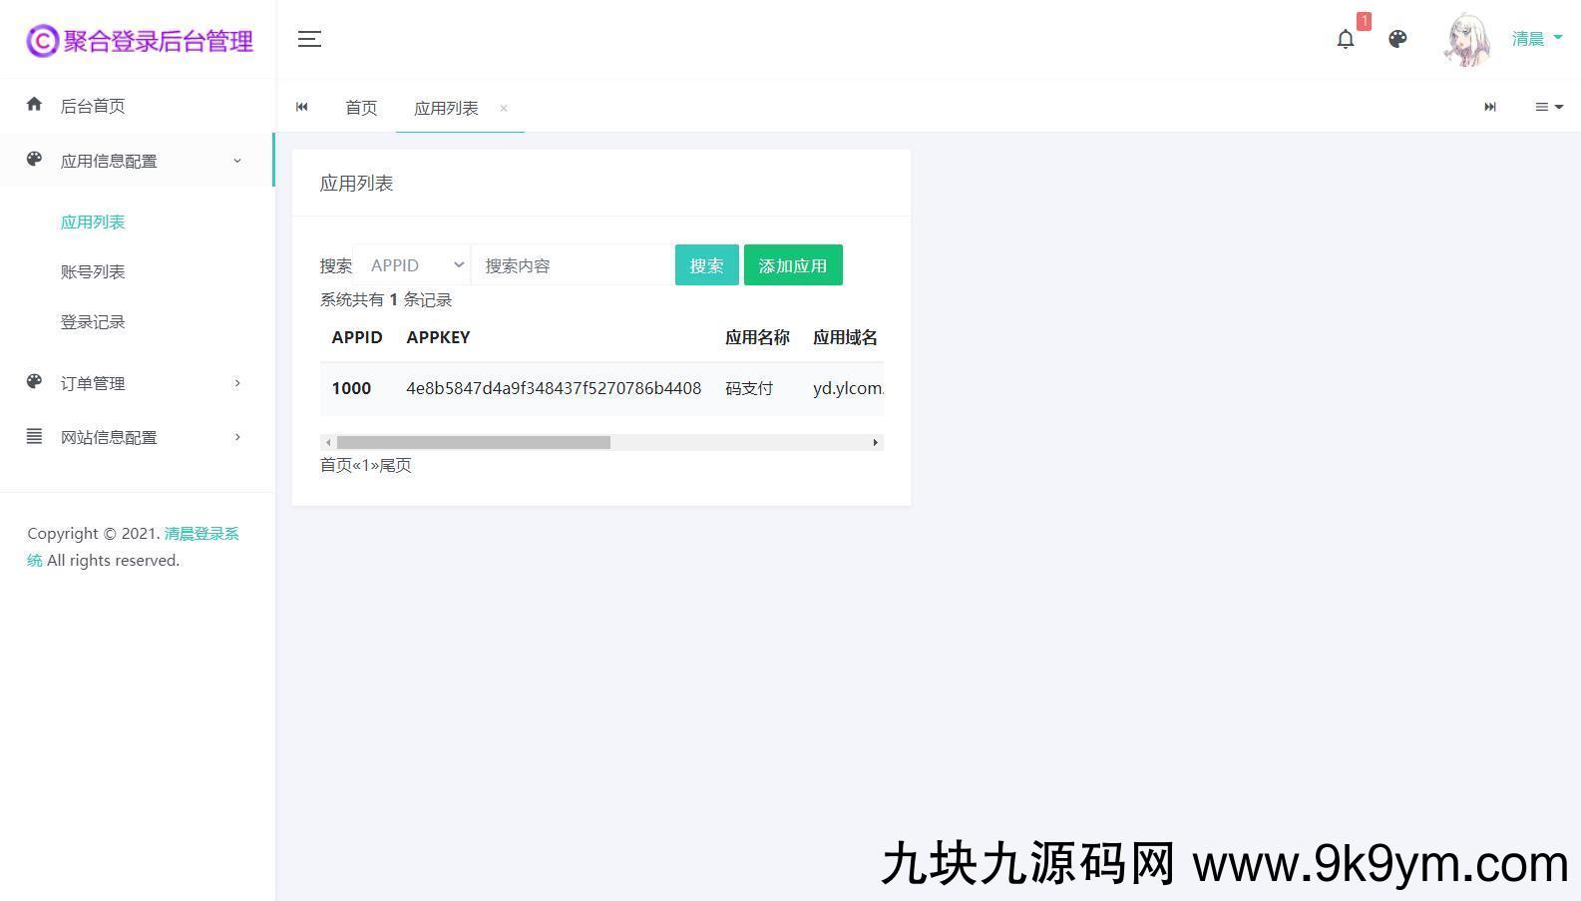Open the theme palette icon
The image size is (1581, 901).
tap(1397, 39)
